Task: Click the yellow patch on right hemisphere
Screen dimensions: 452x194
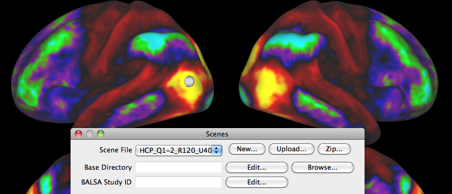Action: click(269, 86)
